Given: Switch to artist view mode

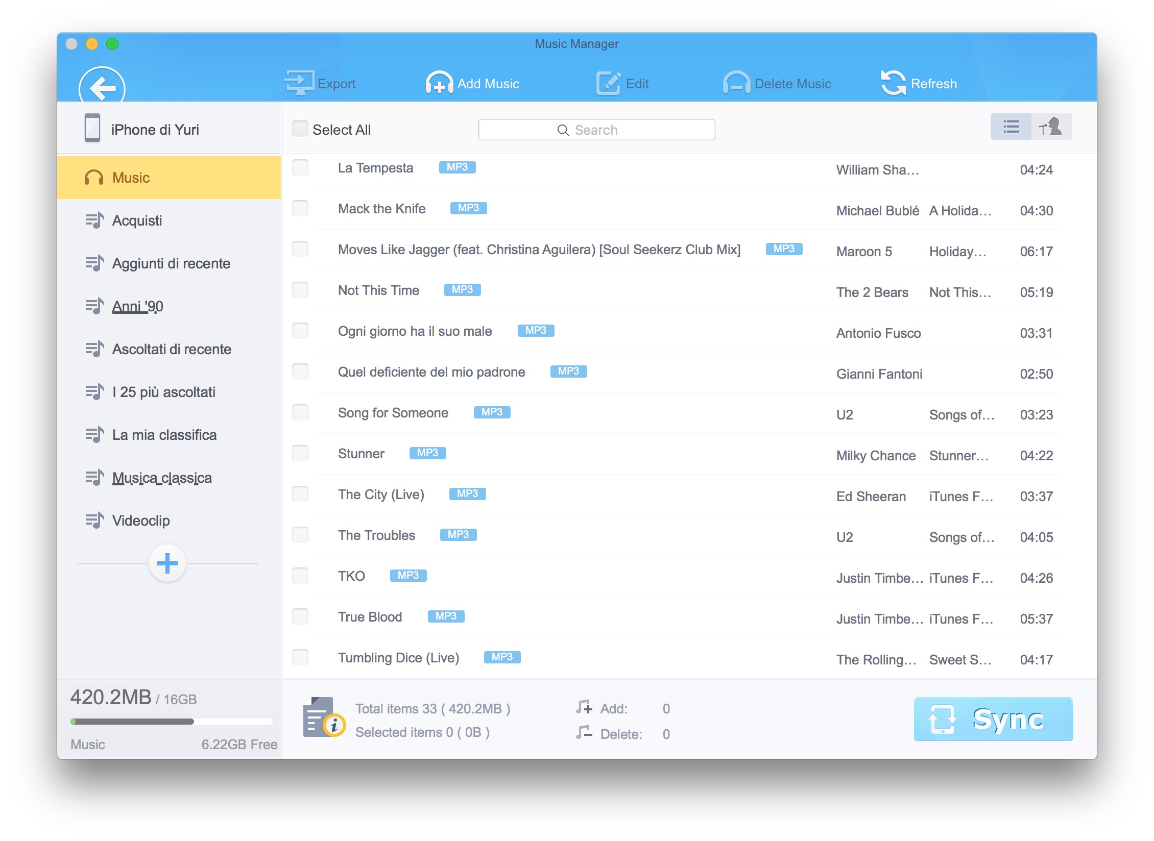Looking at the screenshot, I should tap(1051, 127).
